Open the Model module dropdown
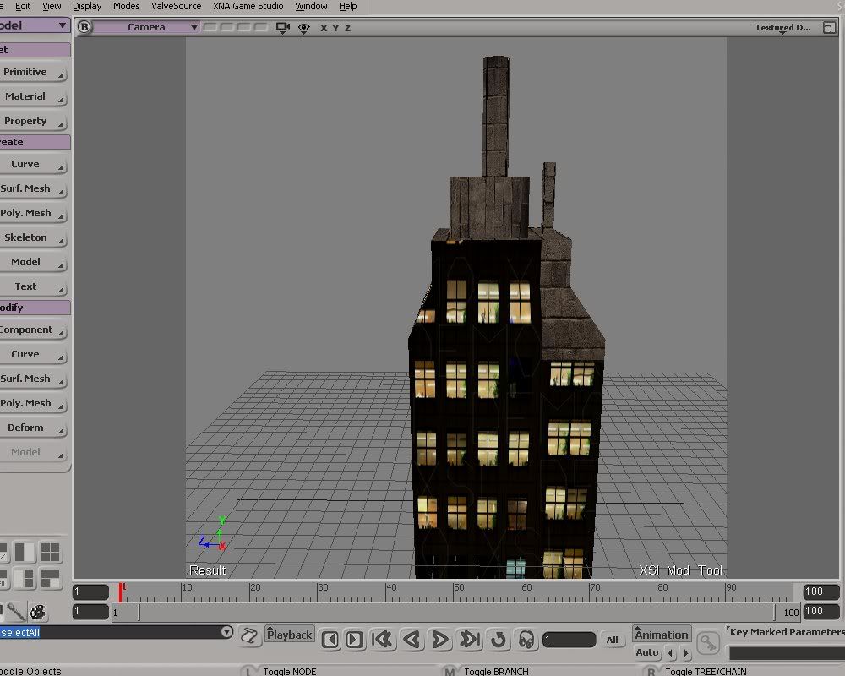 point(35,25)
